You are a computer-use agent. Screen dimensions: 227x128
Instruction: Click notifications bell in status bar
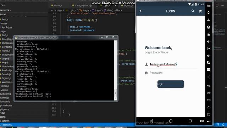point(223,125)
